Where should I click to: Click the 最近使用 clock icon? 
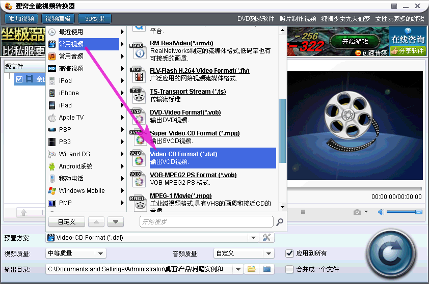[52, 32]
